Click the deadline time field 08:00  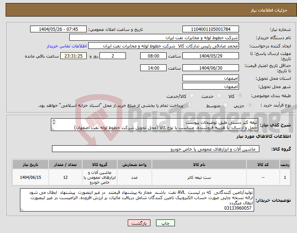tap(153, 56)
